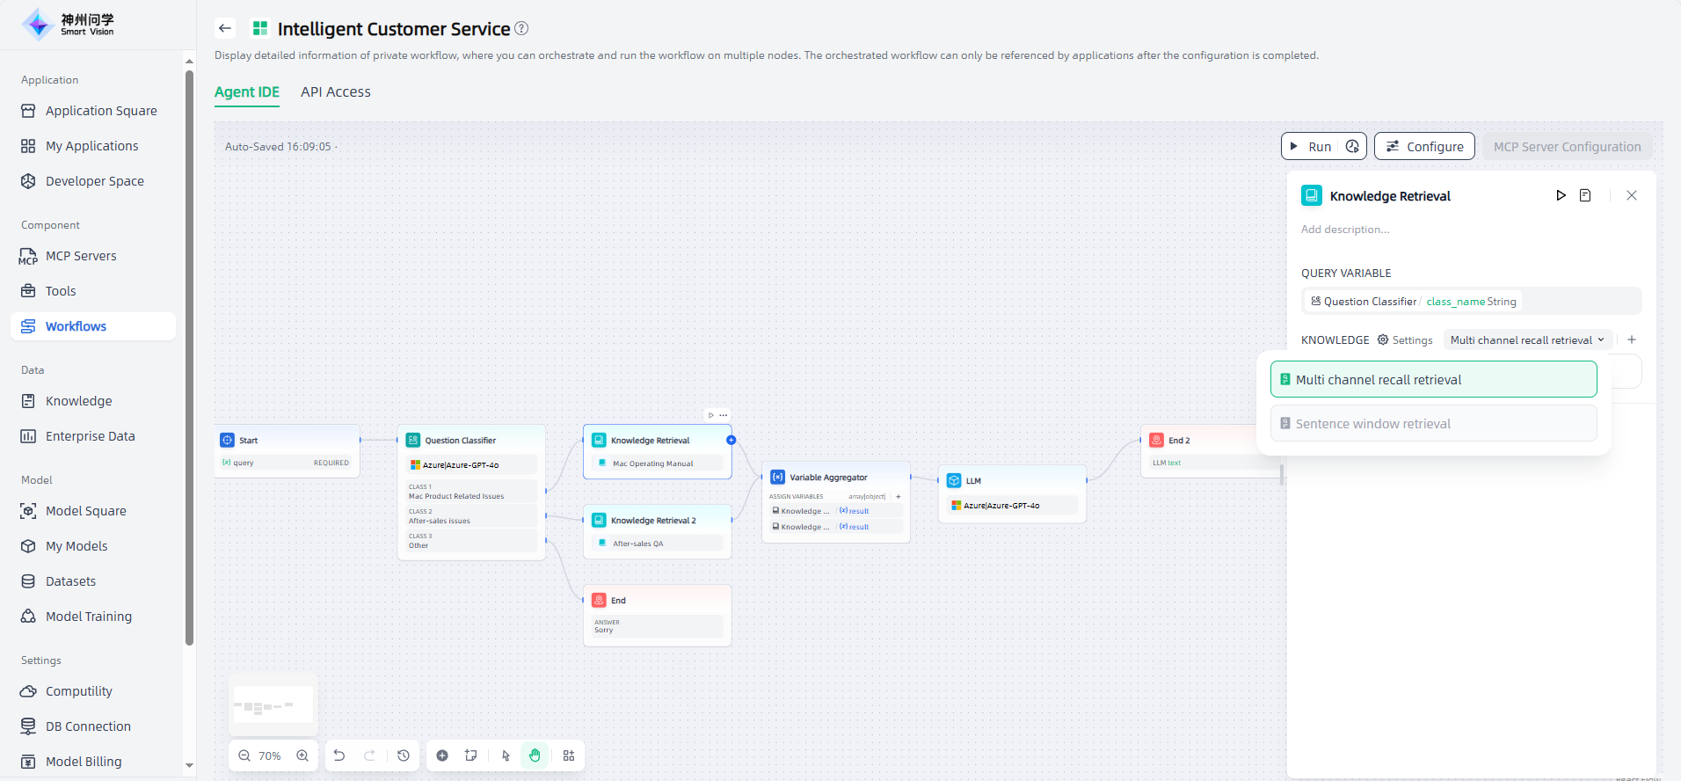The image size is (1681, 781).
Task: Click the workflow minimap thumbnail
Action: click(x=273, y=705)
